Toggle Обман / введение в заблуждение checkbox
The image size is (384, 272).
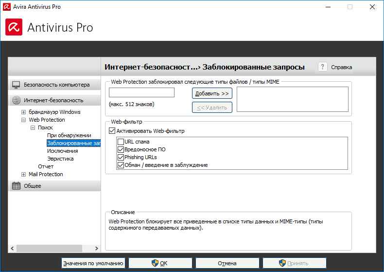coord(121,165)
